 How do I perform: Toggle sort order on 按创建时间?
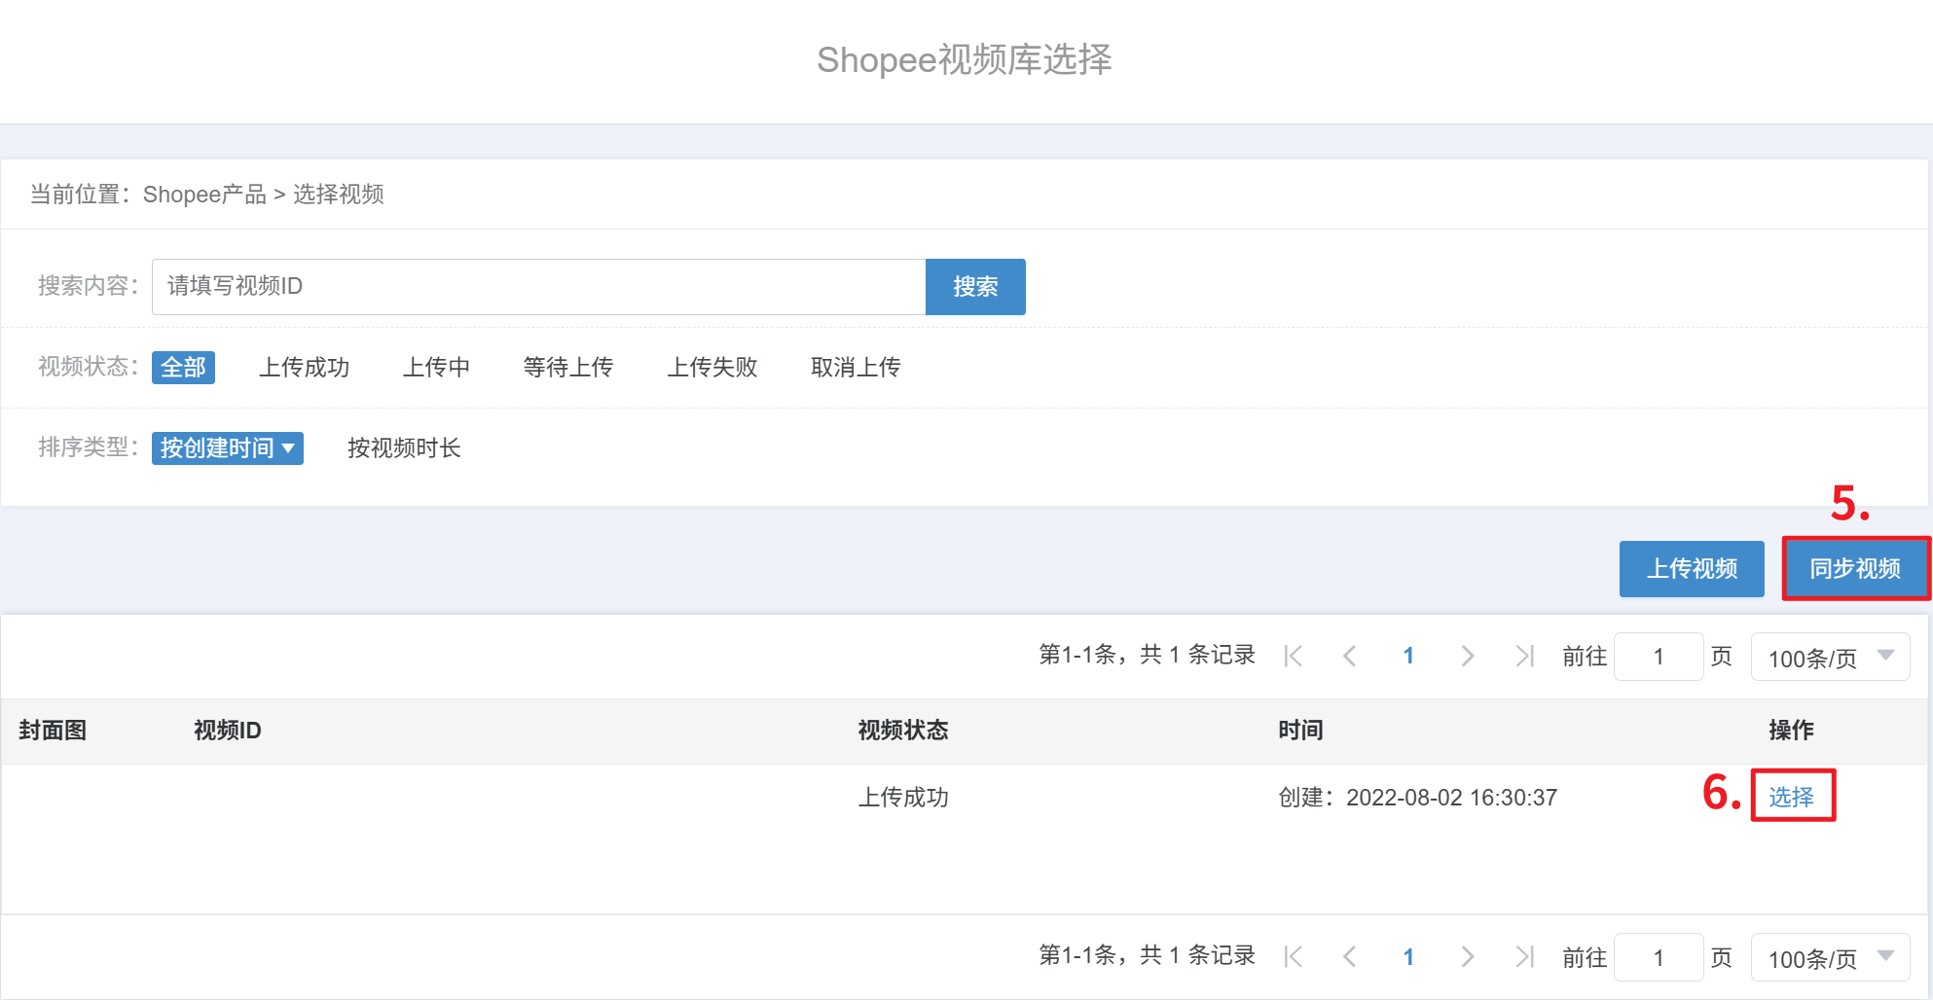tap(227, 448)
